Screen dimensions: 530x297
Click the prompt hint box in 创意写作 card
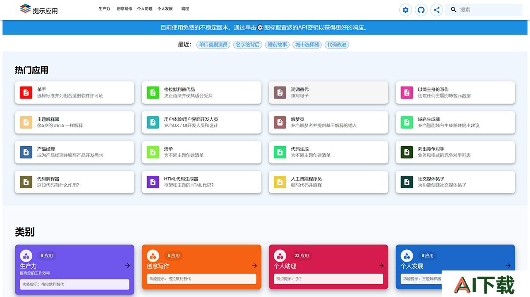pos(201,279)
